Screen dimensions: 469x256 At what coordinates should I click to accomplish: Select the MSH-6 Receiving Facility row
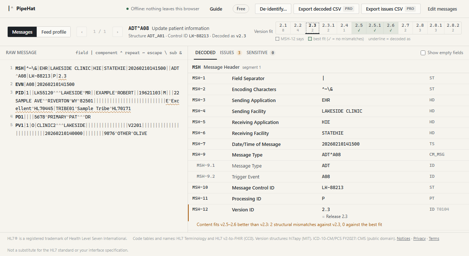[328, 133]
